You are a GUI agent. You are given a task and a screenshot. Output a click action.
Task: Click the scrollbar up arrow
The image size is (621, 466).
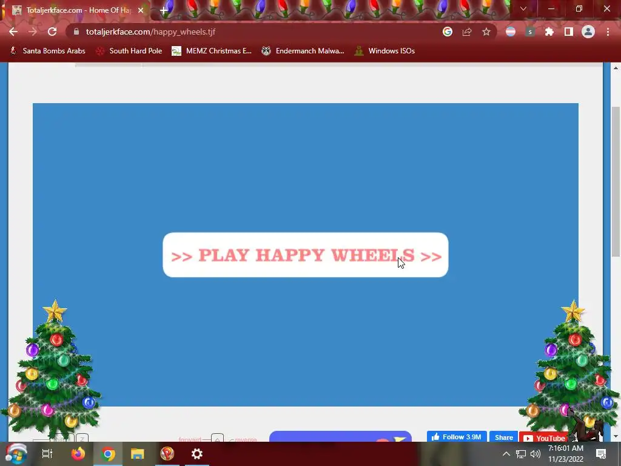[616, 68]
